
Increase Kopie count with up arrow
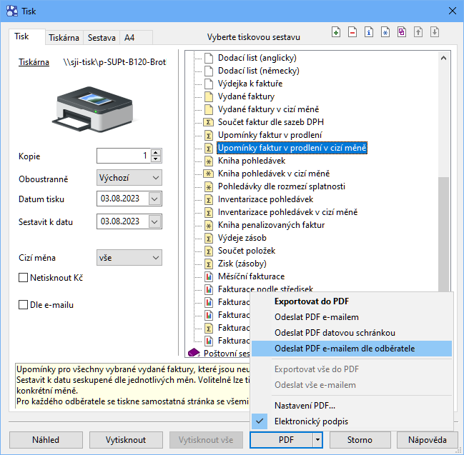156,152
